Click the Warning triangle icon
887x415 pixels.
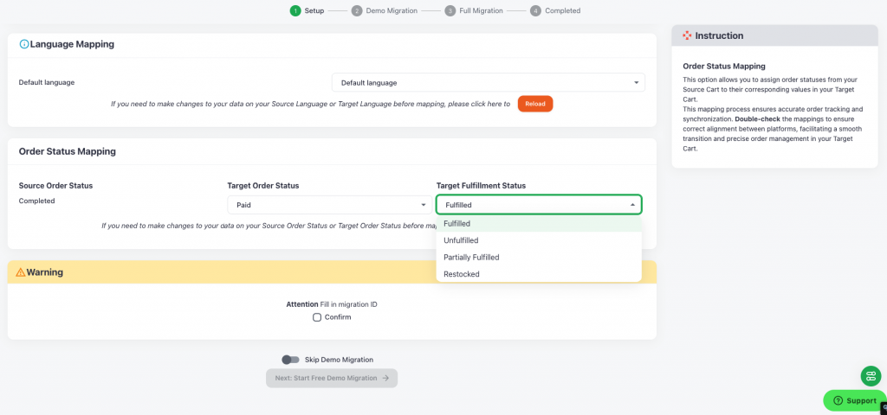[x=21, y=272]
